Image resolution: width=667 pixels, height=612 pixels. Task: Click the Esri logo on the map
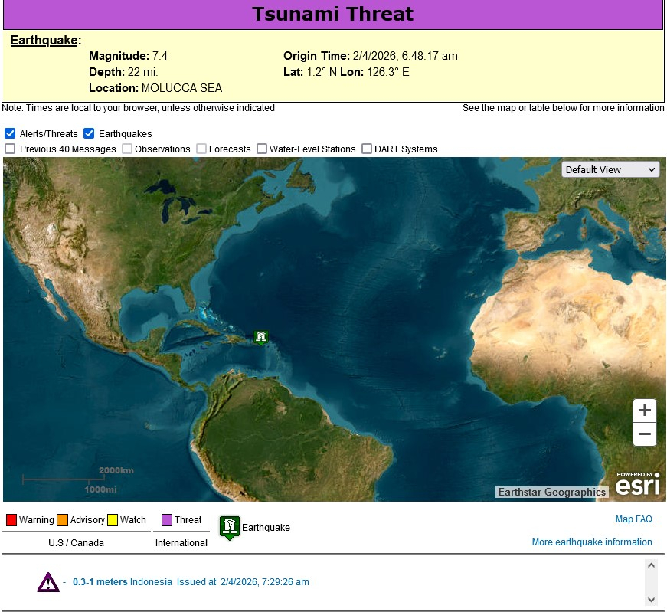[637, 485]
